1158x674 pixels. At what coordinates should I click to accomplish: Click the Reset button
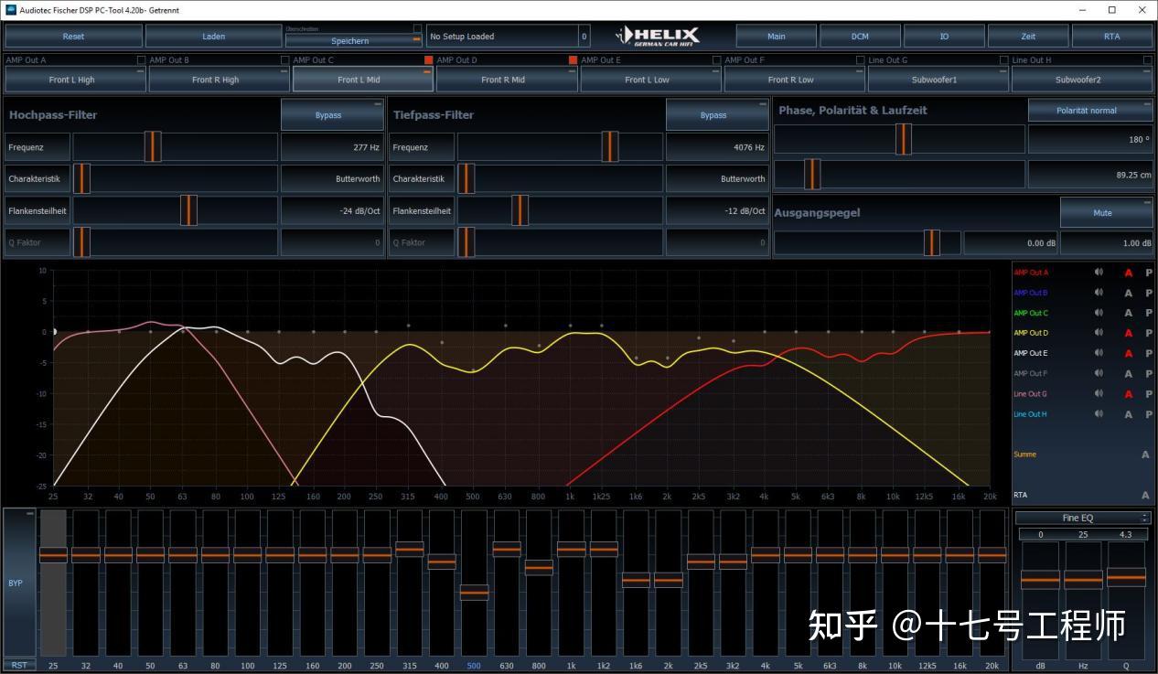pos(72,36)
